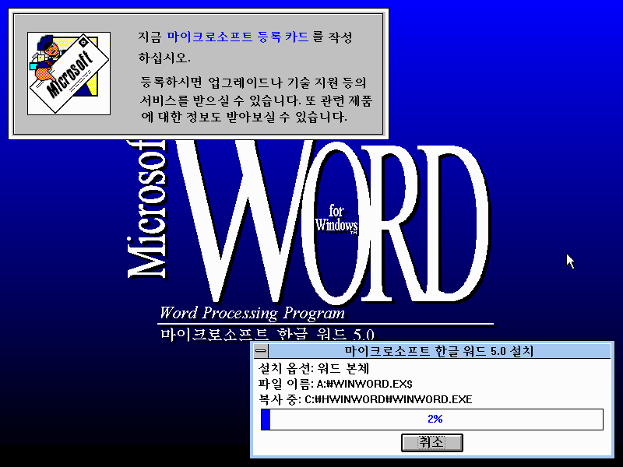Click the Microsoft registration card illustration
Viewport: 623px width, 467px height.
[69, 73]
